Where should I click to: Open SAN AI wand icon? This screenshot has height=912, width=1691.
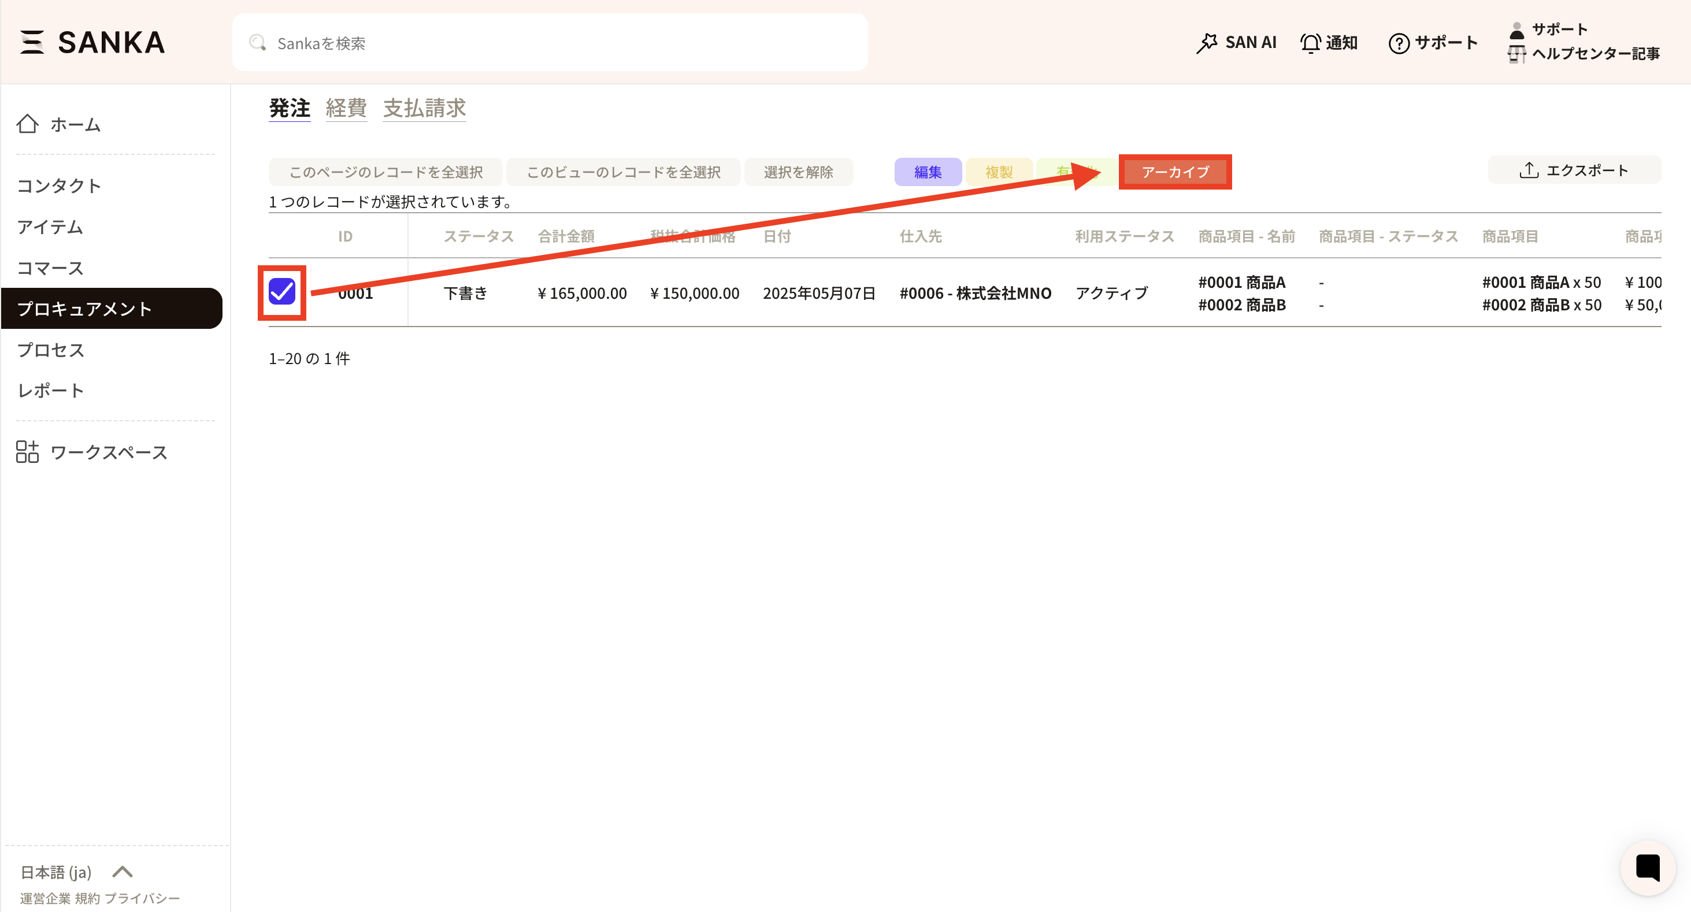click(x=1206, y=43)
